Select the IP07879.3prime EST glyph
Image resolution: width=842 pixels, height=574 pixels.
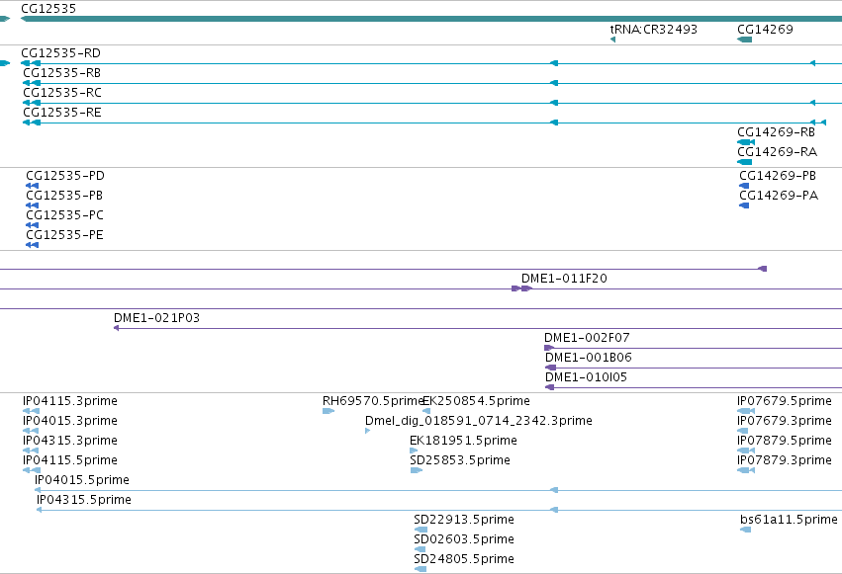(x=746, y=470)
